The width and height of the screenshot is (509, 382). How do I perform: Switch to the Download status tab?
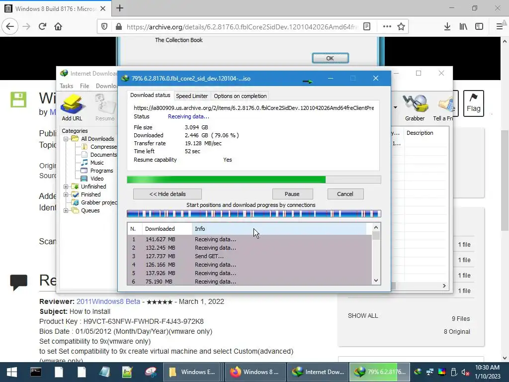click(x=150, y=95)
